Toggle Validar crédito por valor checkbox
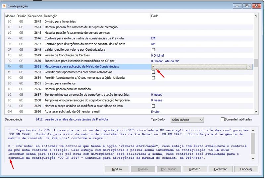 pyautogui.click(x=153, y=50)
